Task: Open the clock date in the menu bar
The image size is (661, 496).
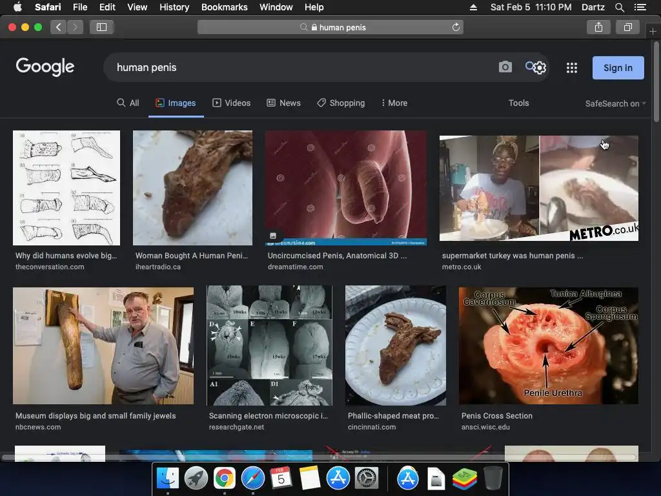Action: (531, 7)
